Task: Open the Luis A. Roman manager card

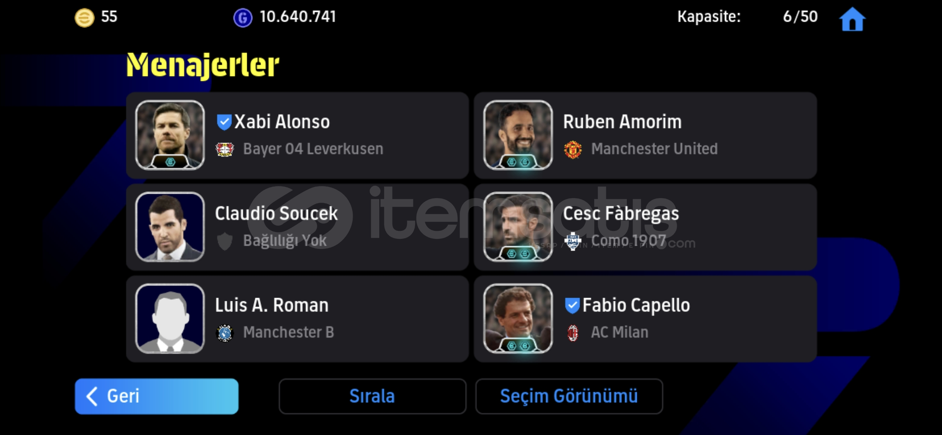Action: [297, 319]
